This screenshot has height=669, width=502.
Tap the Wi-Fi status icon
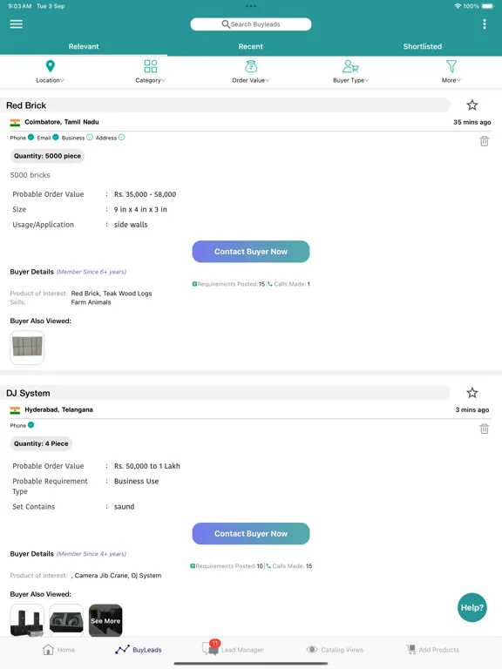pyautogui.click(x=458, y=6)
